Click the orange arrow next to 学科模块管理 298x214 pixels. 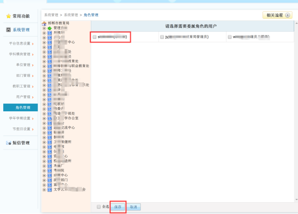pyautogui.click(x=33, y=54)
